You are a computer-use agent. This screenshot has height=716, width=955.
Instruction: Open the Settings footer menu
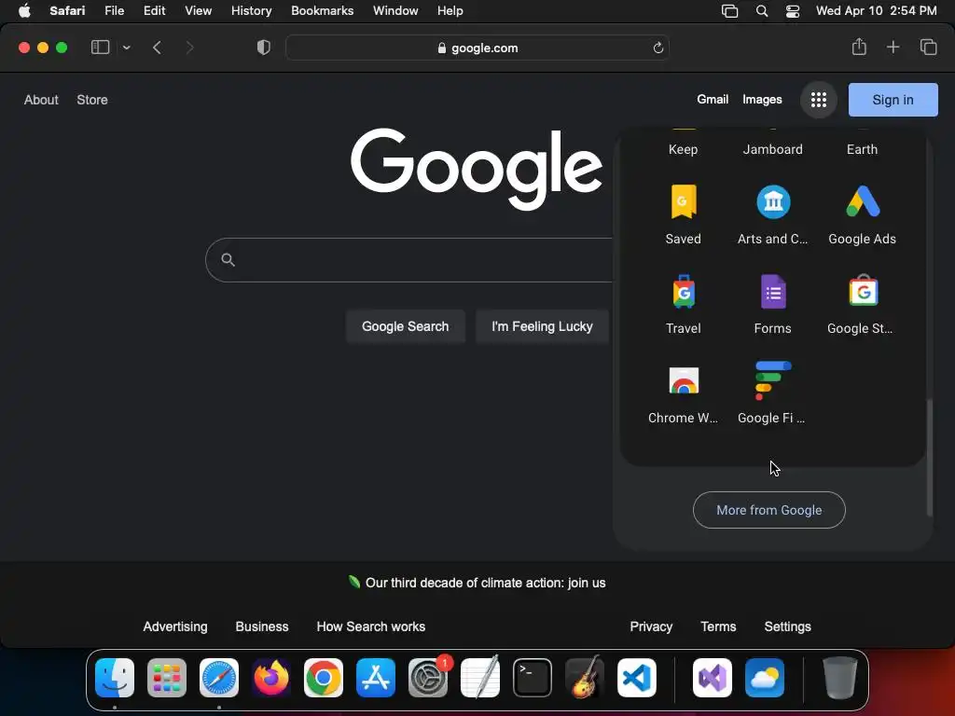(787, 626)
